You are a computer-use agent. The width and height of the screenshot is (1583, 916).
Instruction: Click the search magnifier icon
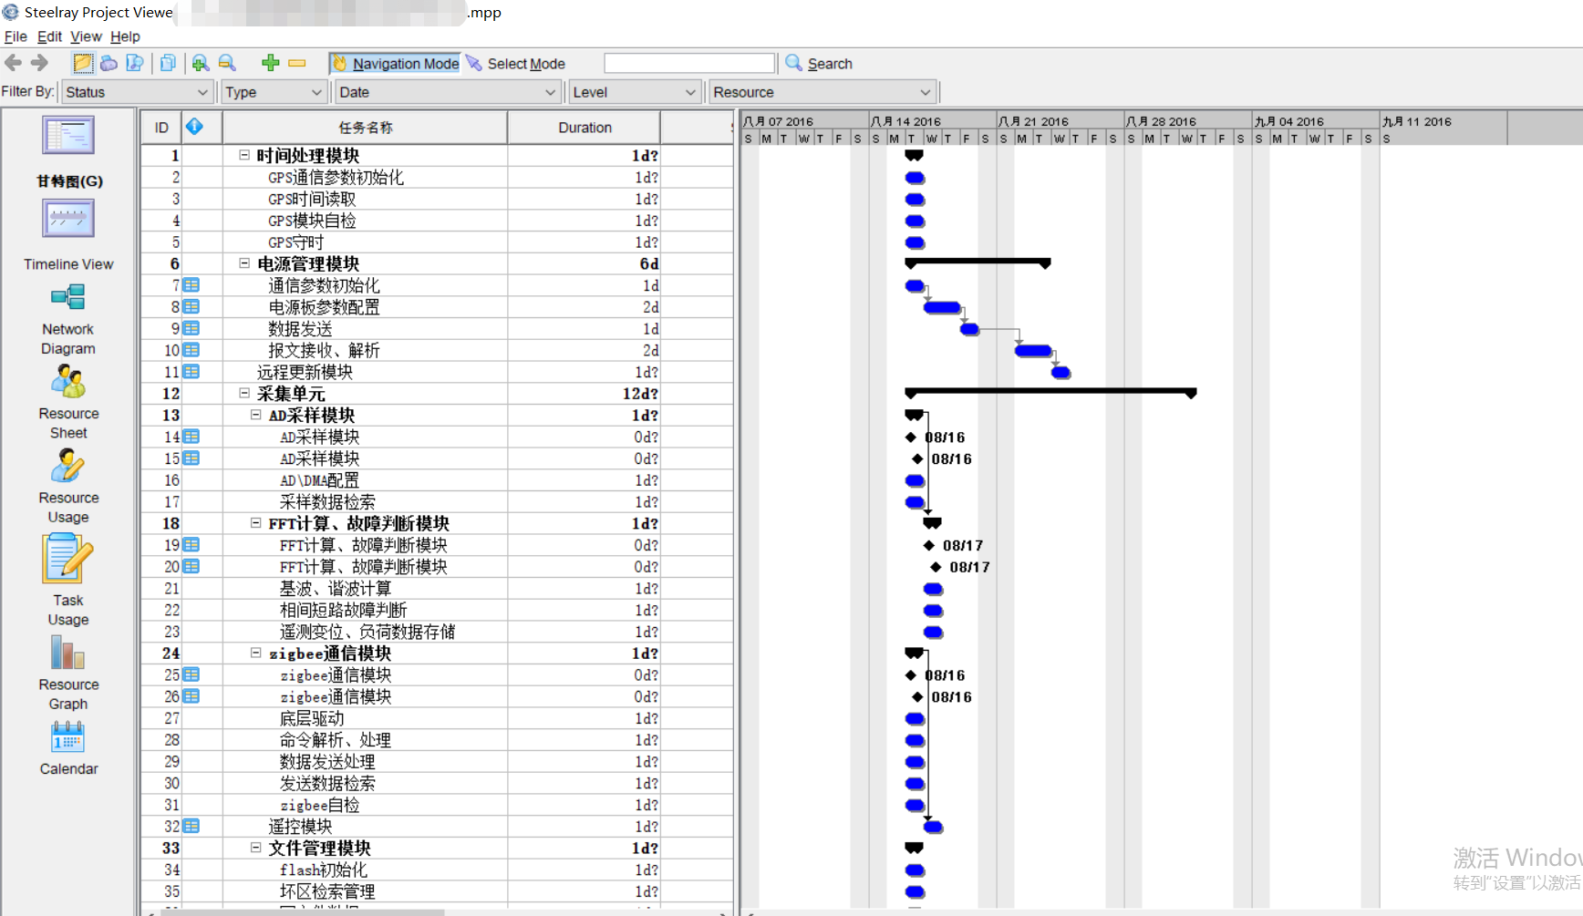coord(794,63)
